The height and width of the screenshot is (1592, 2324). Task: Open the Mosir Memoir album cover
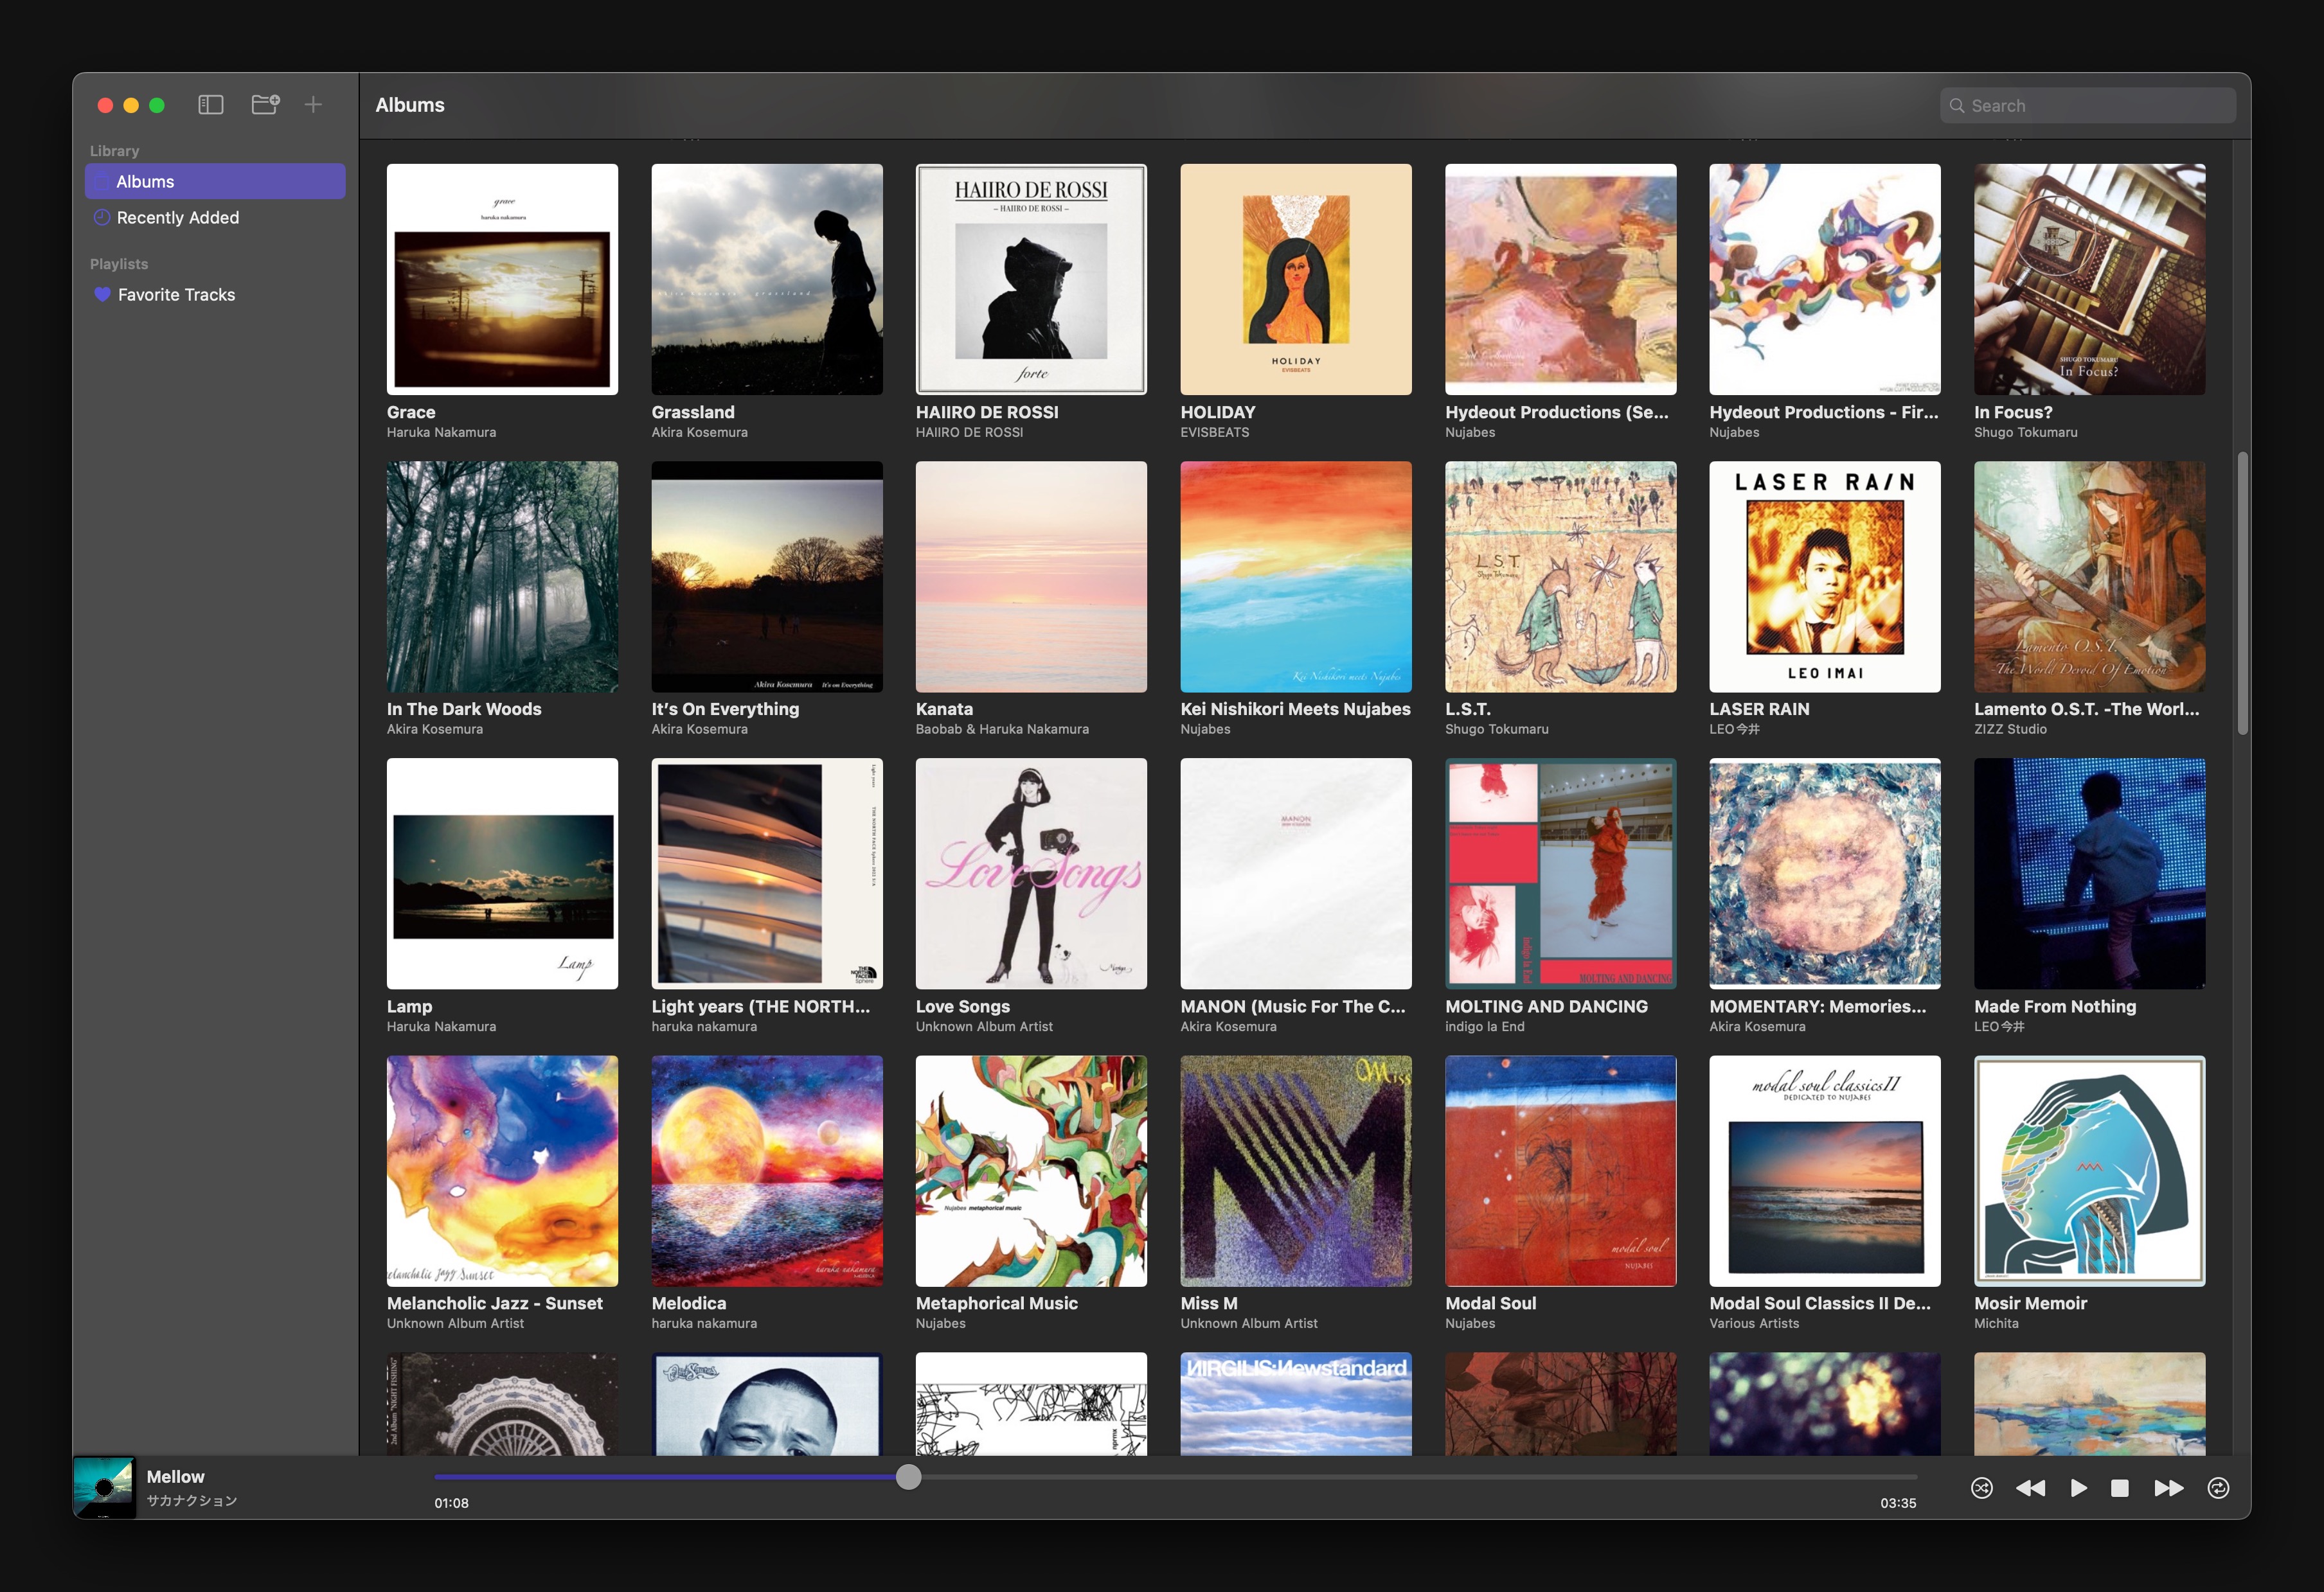[2089, 1171]
